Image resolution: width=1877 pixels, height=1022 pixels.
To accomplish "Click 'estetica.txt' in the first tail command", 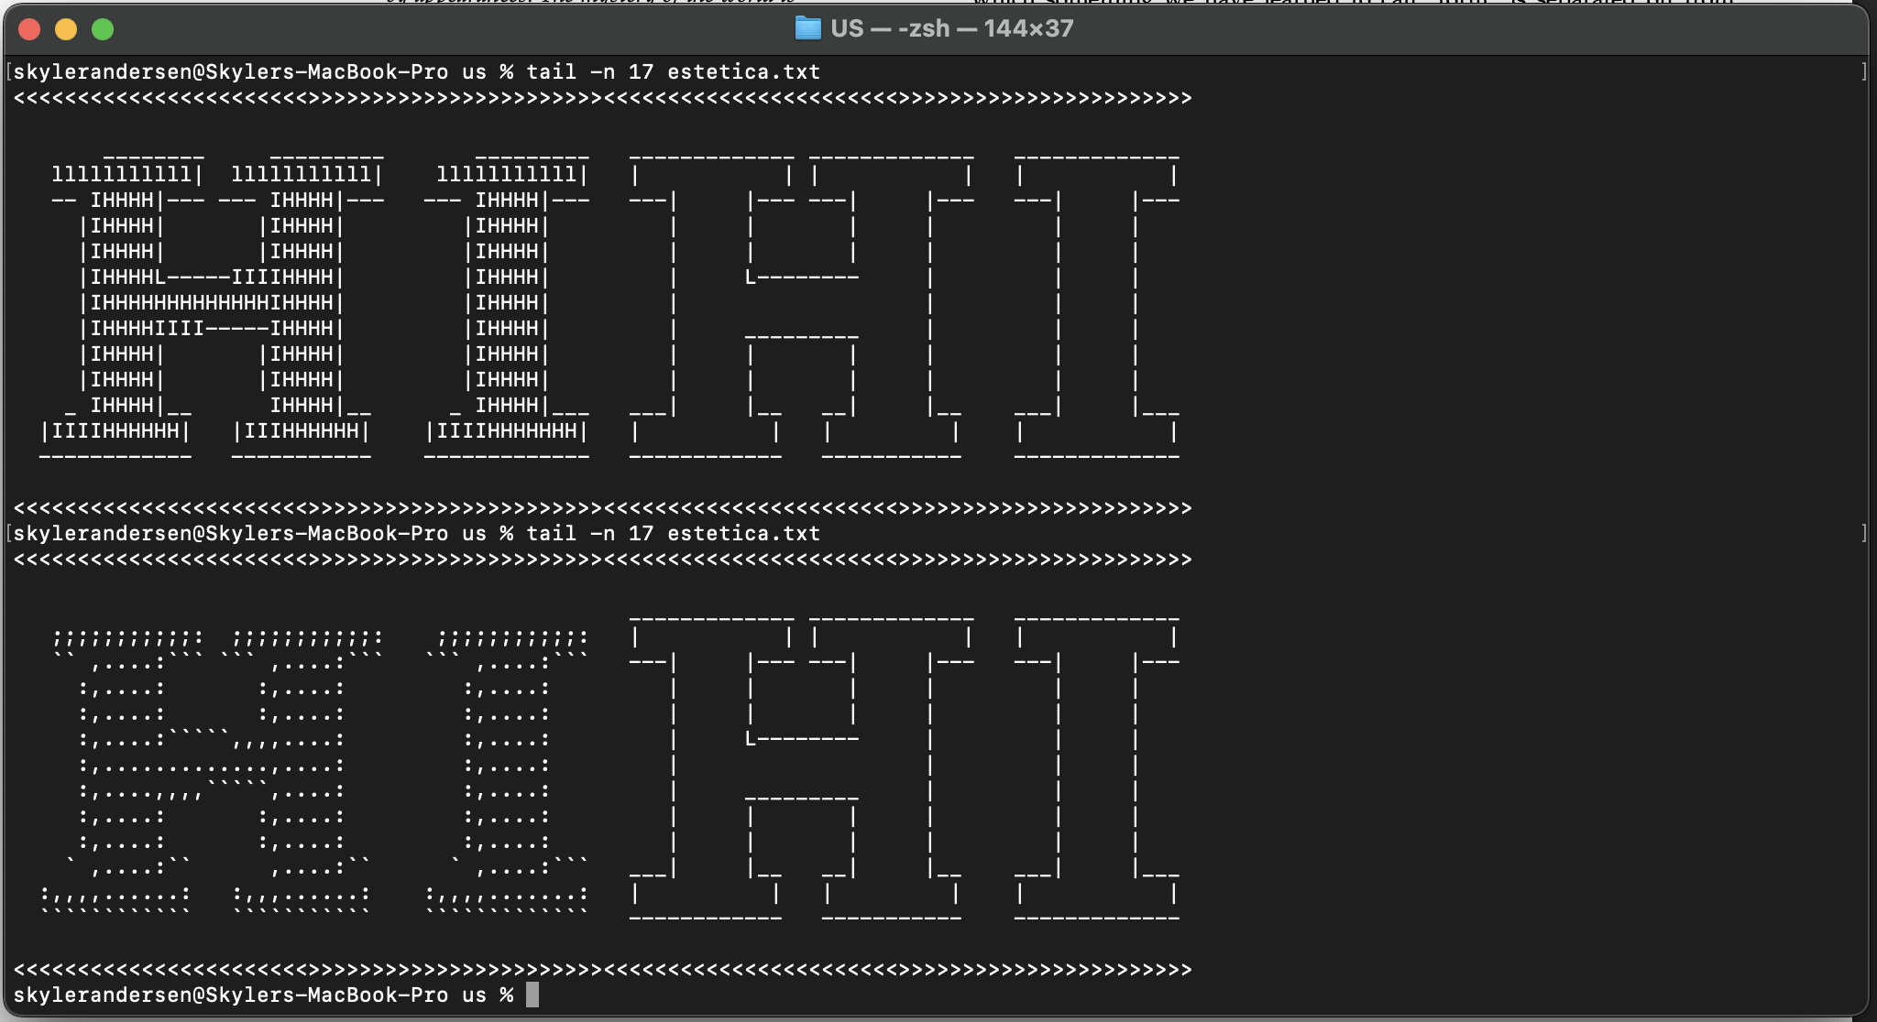I will point(743,71).
